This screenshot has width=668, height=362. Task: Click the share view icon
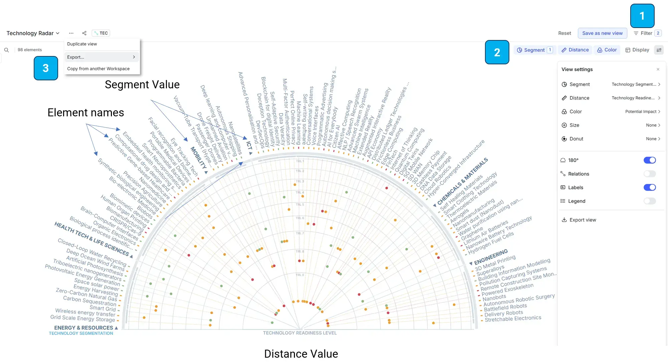pos(84,33)
